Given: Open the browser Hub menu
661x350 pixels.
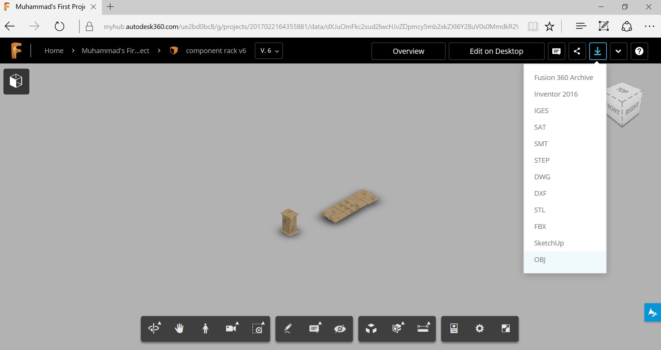Looking at the screenshot, I should click(581, 26).
